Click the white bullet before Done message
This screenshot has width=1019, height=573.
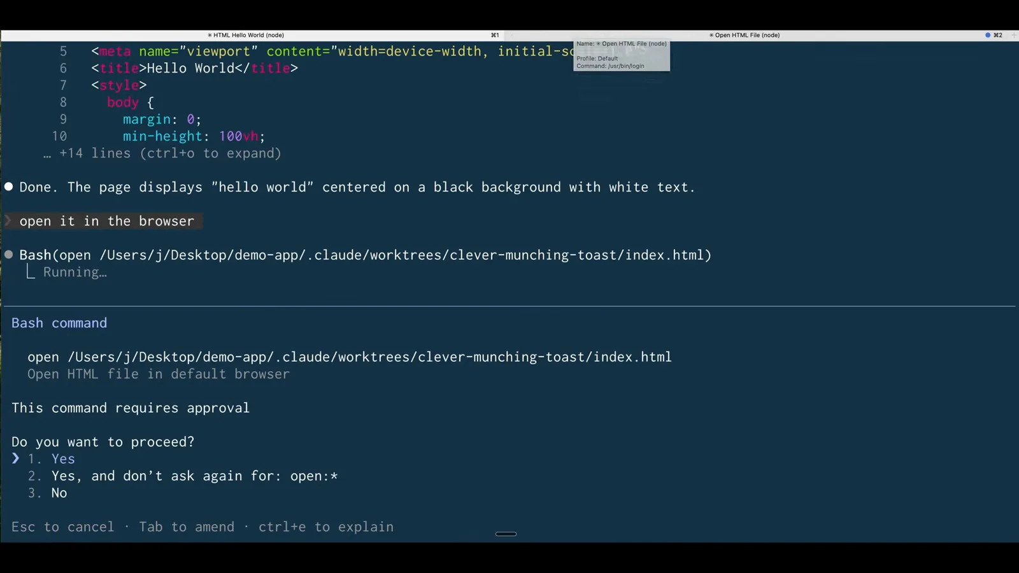click(x=9, y=187)
